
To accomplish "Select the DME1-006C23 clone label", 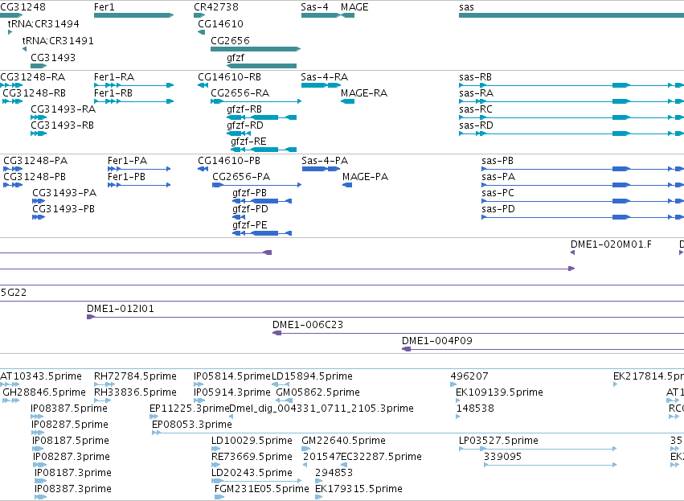I will 308,325.
